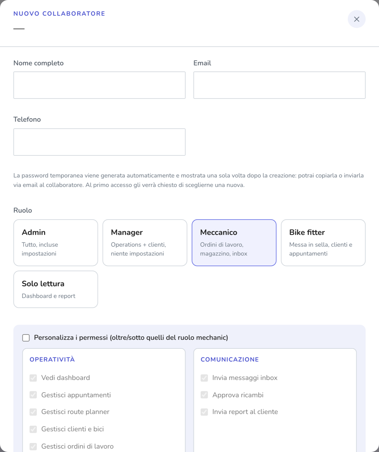This screenshot has height=452, width=379.
Task: Click the Operatività section heading
Action: tap(52, 359)
